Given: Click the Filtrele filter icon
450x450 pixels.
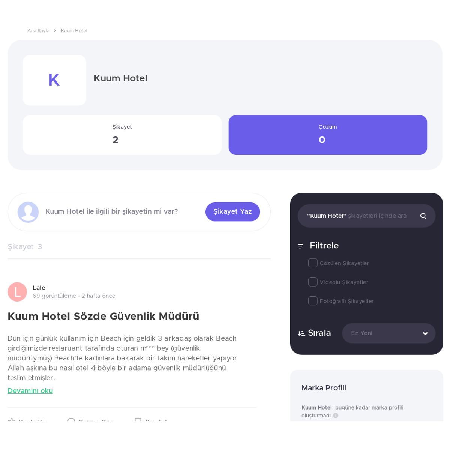Looking at the screenshot, I should (x=300, y=246).
